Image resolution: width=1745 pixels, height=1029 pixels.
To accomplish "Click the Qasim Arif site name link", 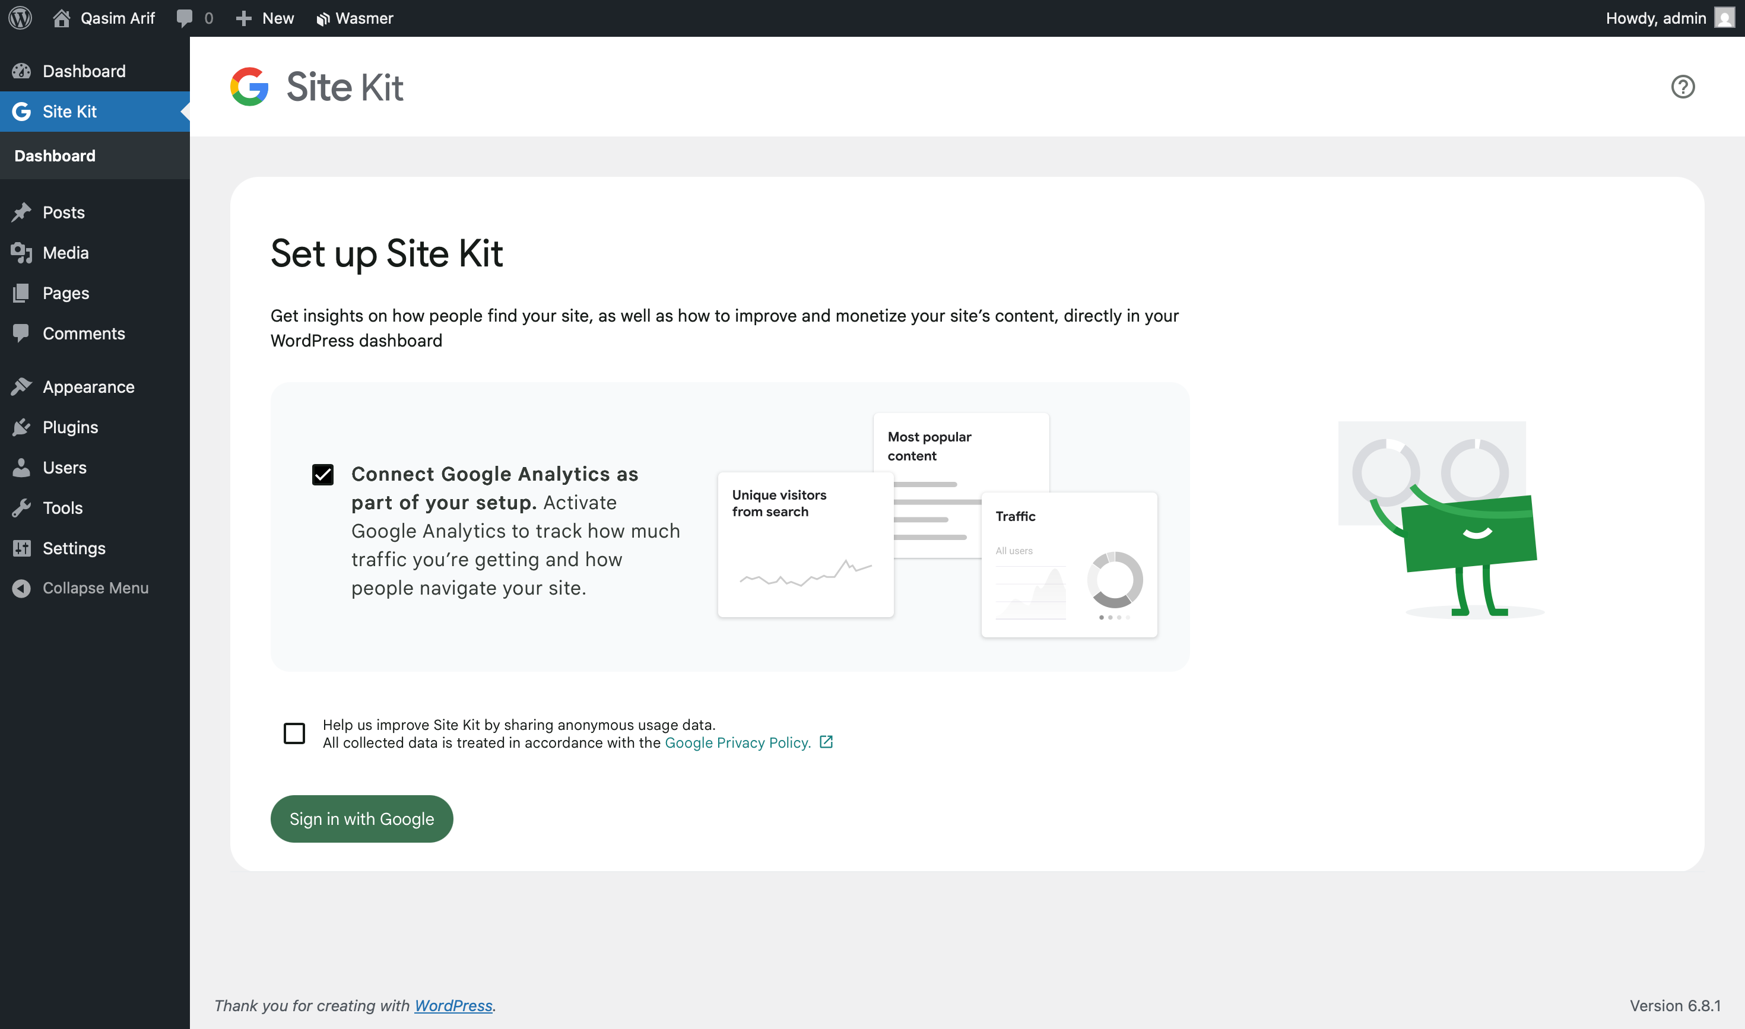I will point(117,18).
